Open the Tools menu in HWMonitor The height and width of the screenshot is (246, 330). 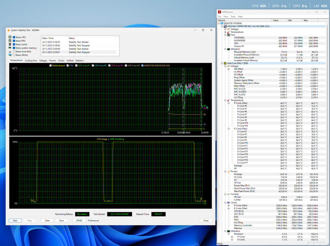pos(233,16)
